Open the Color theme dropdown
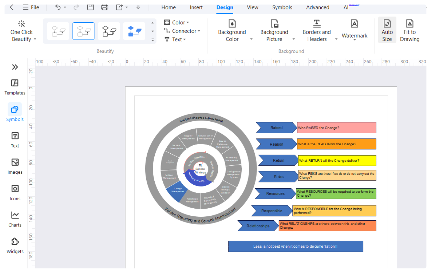The image size is (431, 273). point(176,22)
